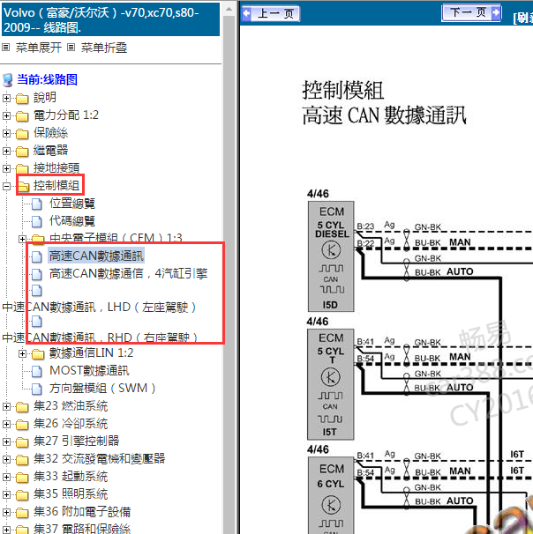The width and height of the screenshot is (533, 534).
Task: Click the 中速CAN RHD page icon
Action: tap(37, 321)
